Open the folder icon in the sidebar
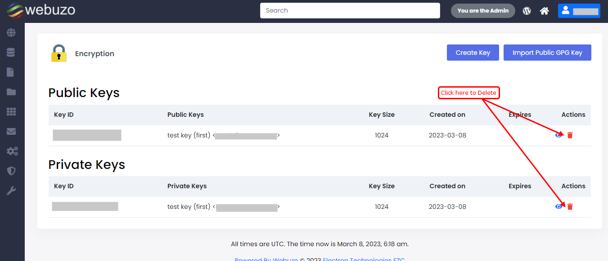608x261 pixels. pos(11,92)
